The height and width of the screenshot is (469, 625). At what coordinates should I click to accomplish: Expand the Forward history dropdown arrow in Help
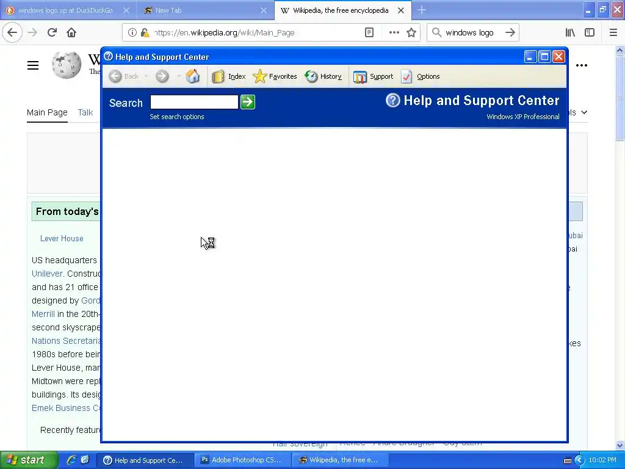179,76
